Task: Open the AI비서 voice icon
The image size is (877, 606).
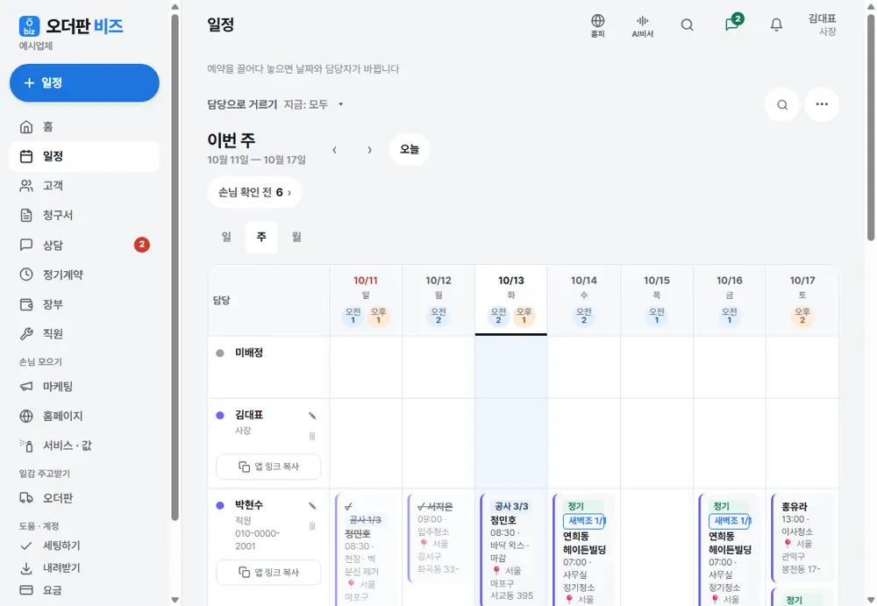Action: pos(642,25)
